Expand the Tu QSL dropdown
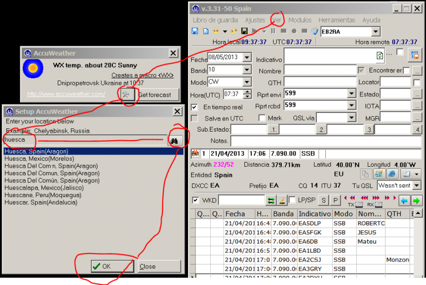Viewport: 426px width, 285px height. click(416, 185)
